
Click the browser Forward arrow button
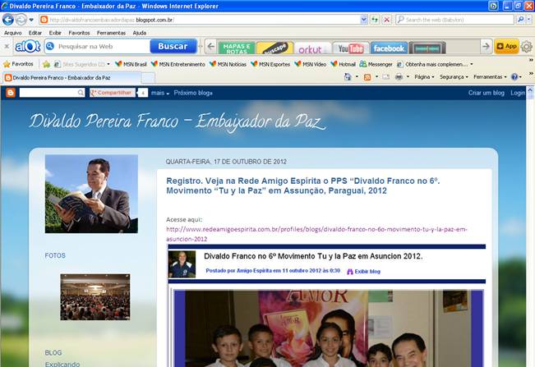(21, 20)
